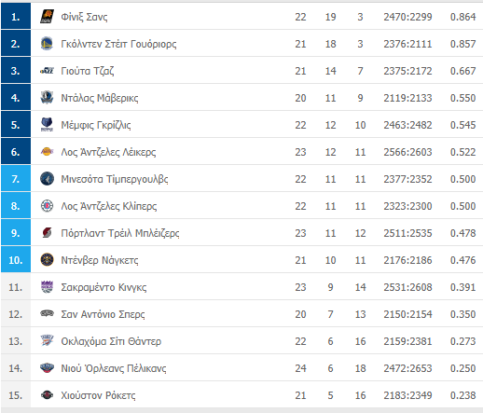Image resolution: width=483 pixels, height=413 pixels.
Task: Click the Portland Trail Blazers logo
Action: (47, 233)
